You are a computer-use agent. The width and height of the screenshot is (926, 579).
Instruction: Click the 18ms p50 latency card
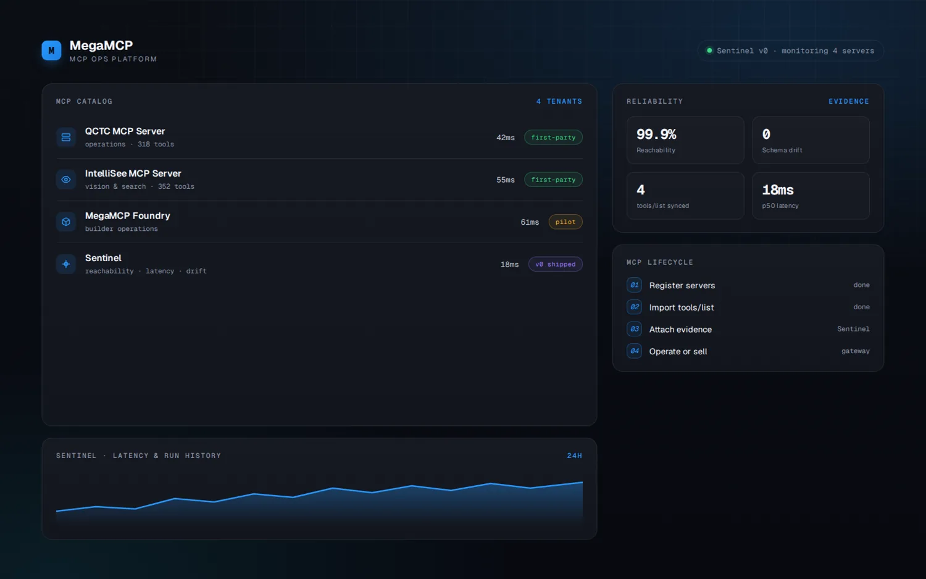(811, 196)
